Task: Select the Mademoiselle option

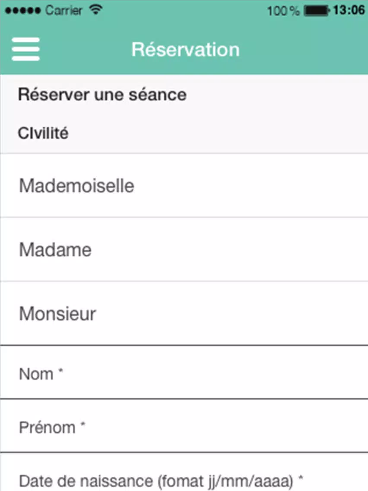Action: (184, 185)
